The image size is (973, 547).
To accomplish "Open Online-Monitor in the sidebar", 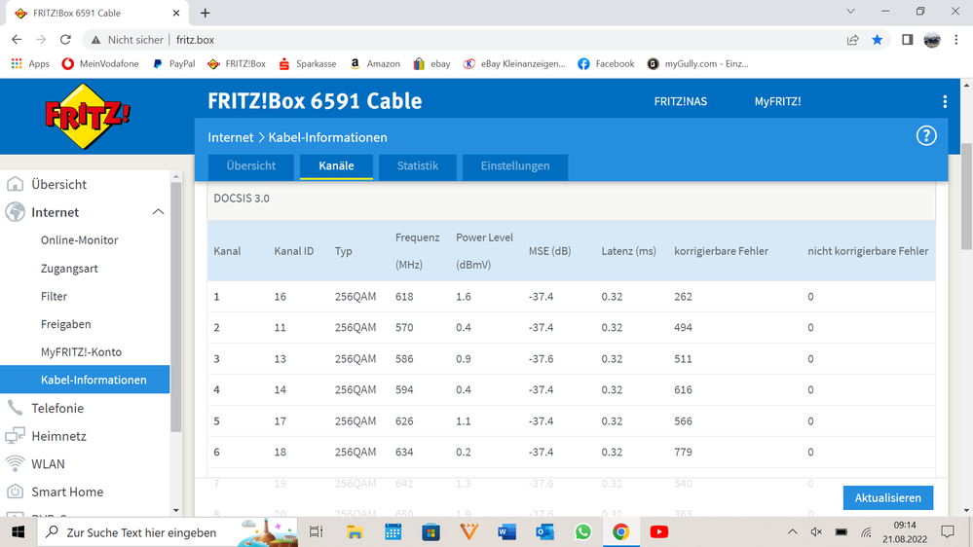I will coord(80,240).
